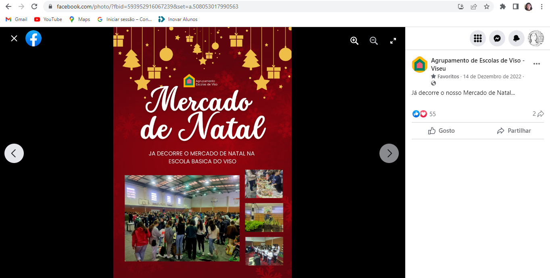This screenshot has width=550, height=278.
Task: Open Chrome profile avatar
Action: (x=528, y=6)
